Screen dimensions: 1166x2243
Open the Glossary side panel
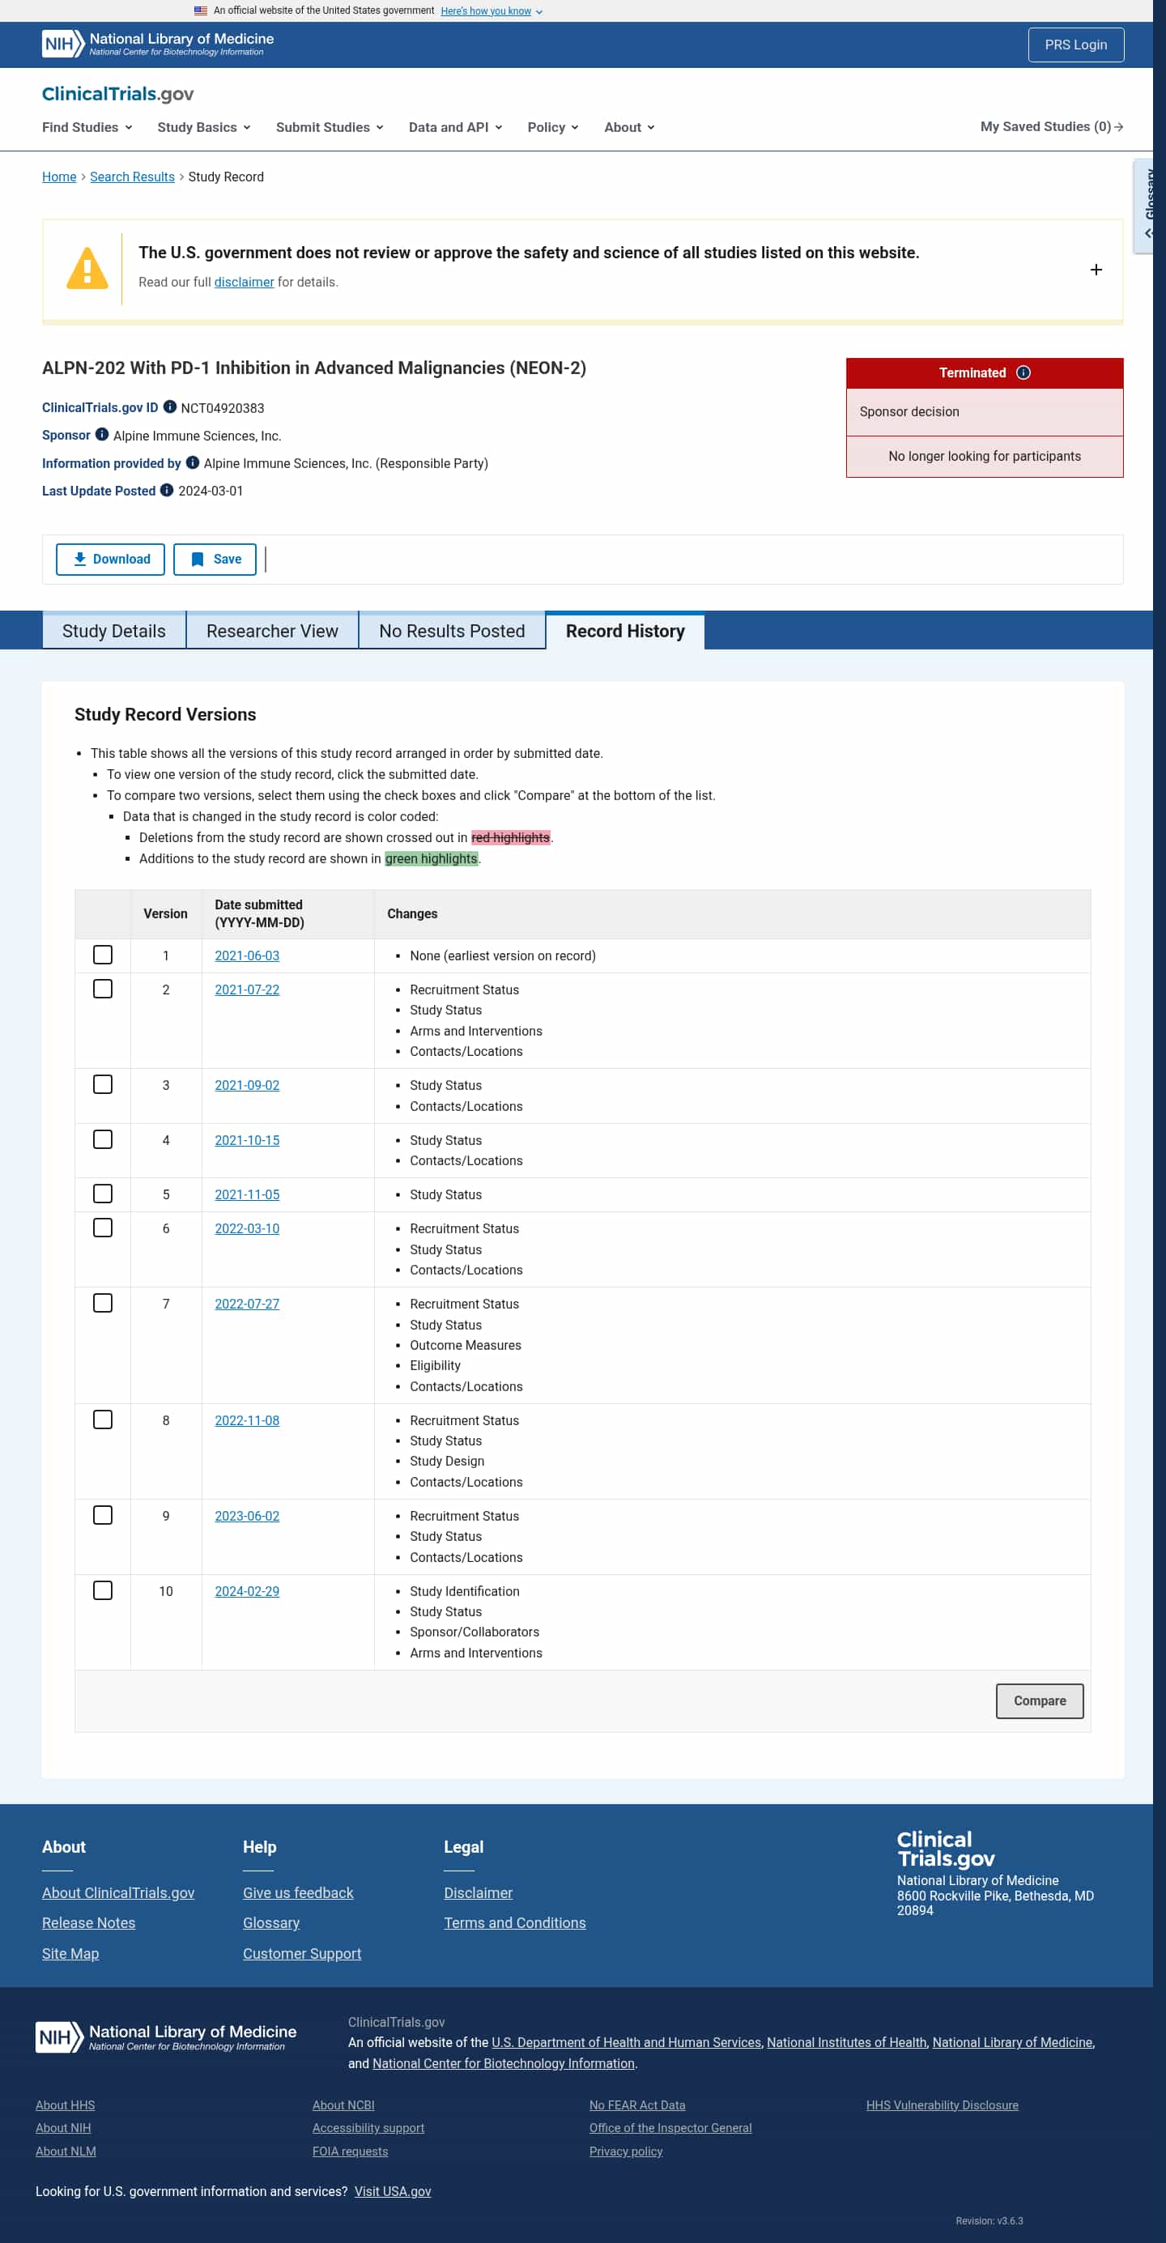pyautogui.click(x=1147, y=206)
